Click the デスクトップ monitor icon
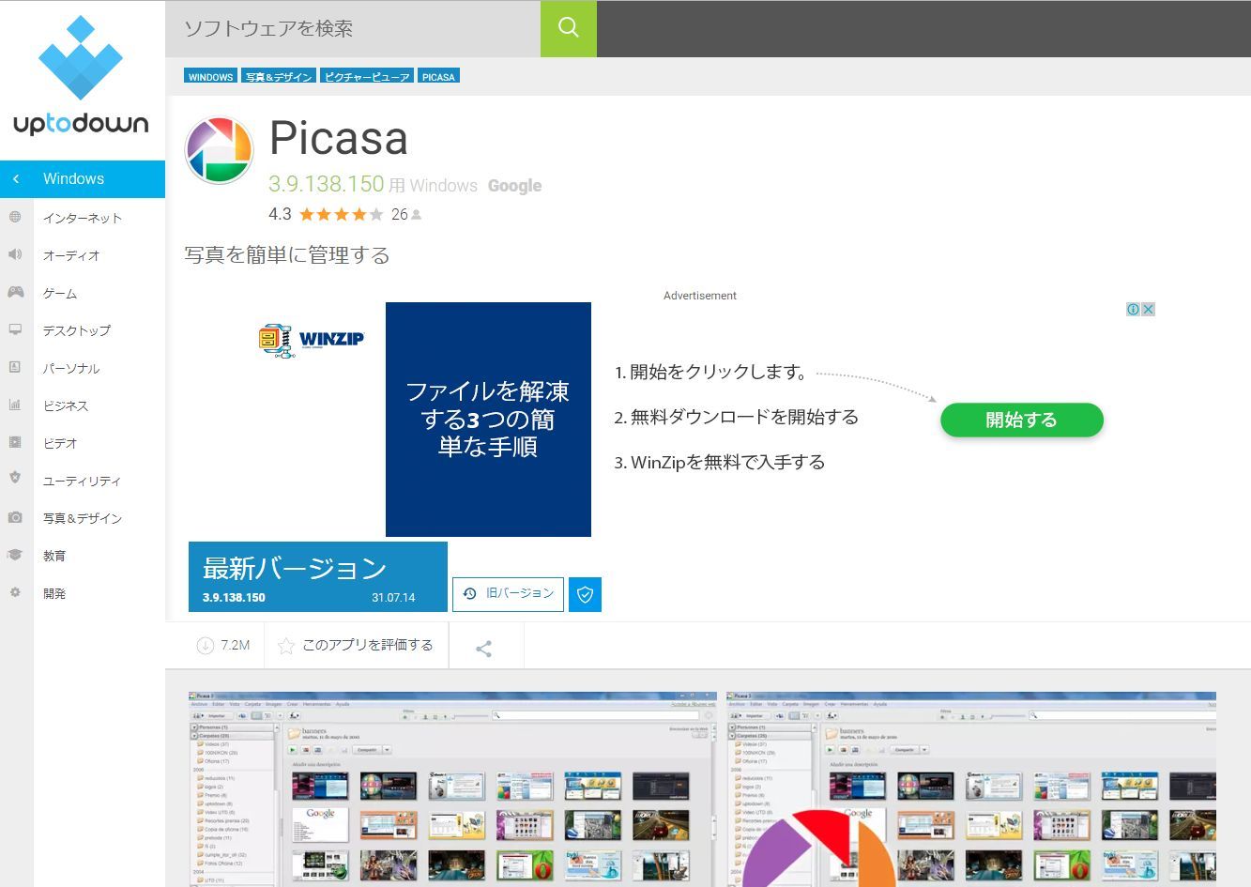Viewport: 1251px width, 887px height. pyautogui.click(x=15, y=329)
